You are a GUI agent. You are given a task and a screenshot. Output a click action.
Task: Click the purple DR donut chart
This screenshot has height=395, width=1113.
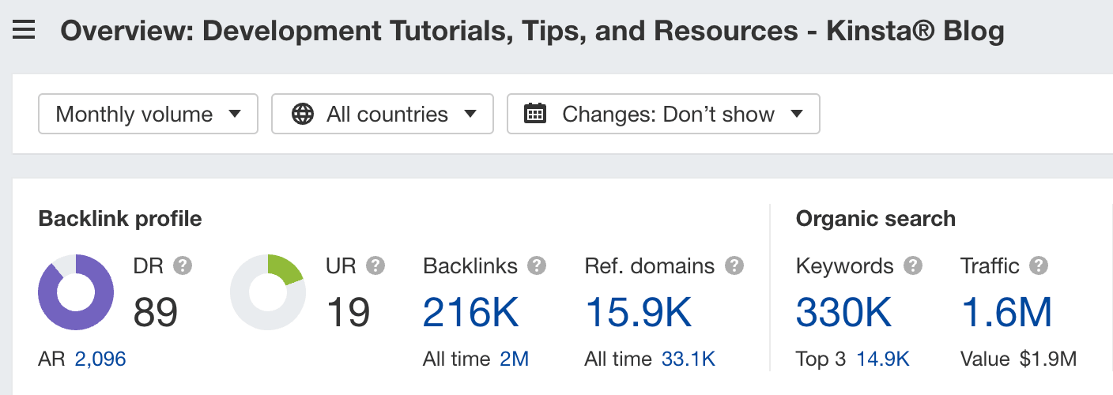[76, 292]
